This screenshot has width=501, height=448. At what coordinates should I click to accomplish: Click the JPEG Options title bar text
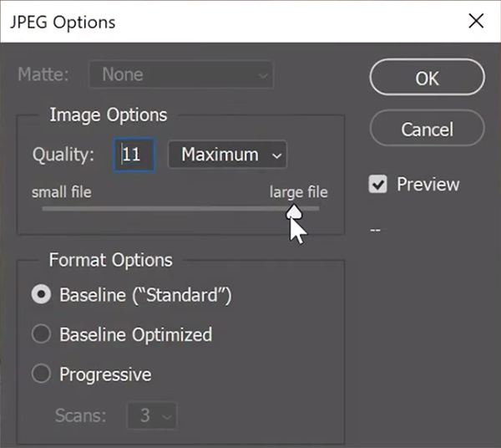63,23
